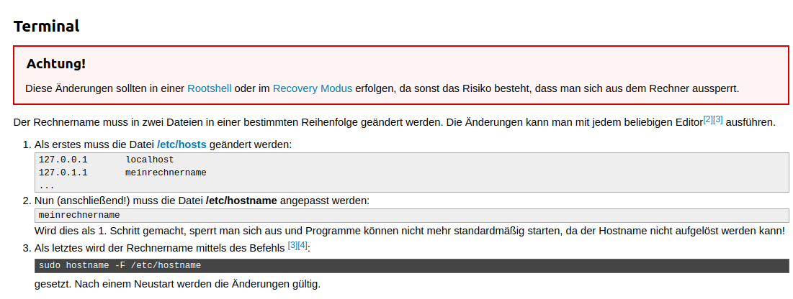Click the text about Neustart at bottom
The width and height of the screenshot is (793, 299).
click(177, 283)
